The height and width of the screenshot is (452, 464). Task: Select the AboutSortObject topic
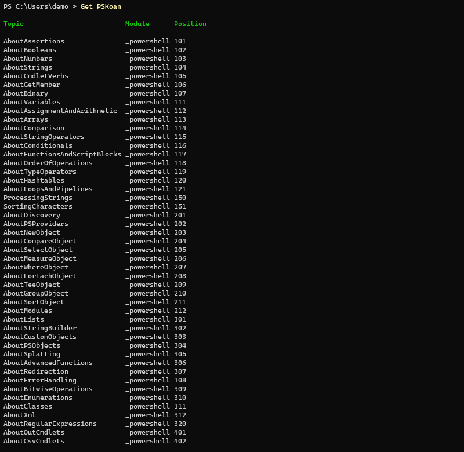click(x=34, y=302)
